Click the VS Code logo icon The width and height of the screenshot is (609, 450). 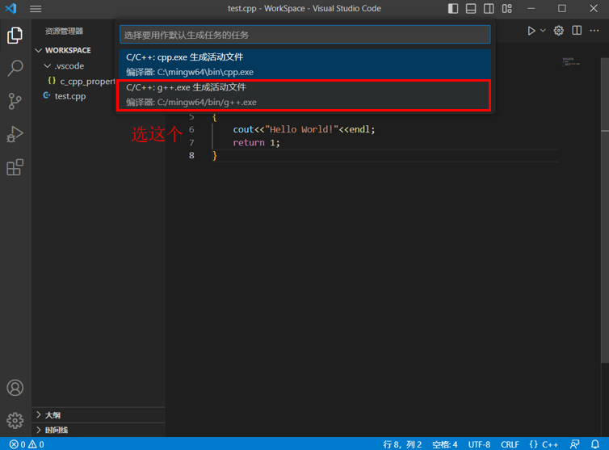point(10,8)
